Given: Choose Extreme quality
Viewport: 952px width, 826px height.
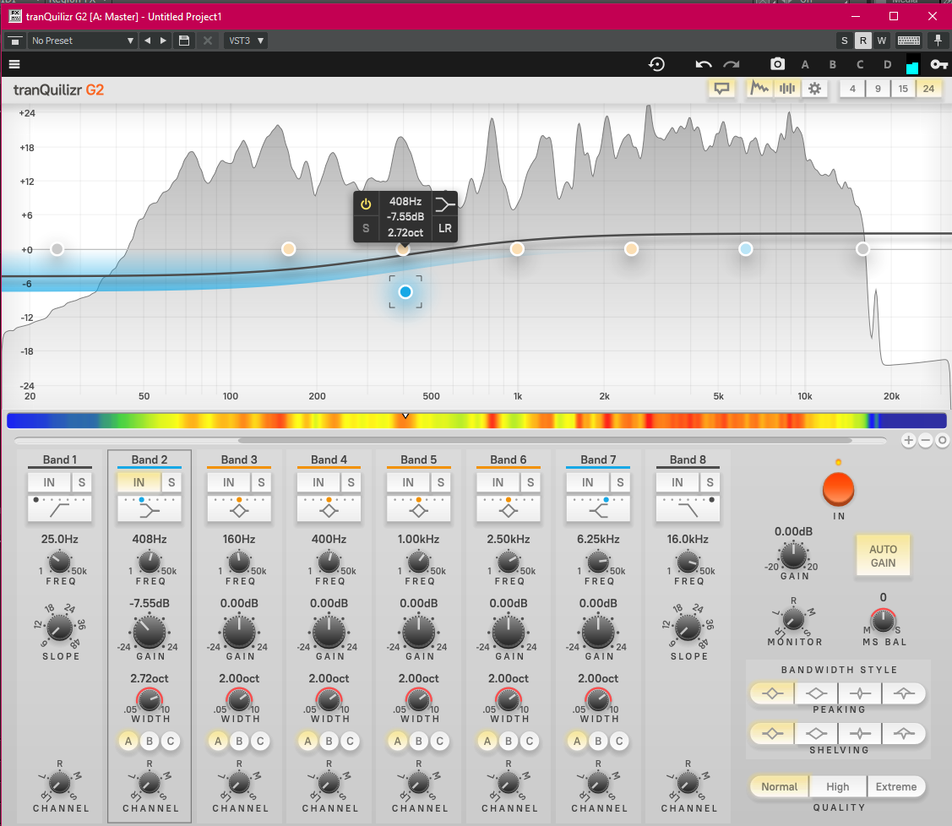Looking at the screenshot, I should coord(896,786).
